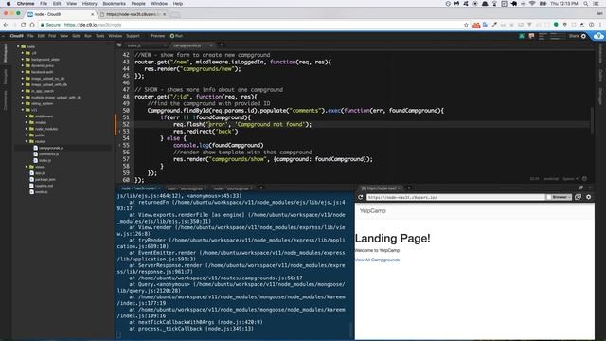This screenshot has height=341, width=606.
Task: Collapse the v11 folder
Action: pyautogui.click(x=23, y=110)
